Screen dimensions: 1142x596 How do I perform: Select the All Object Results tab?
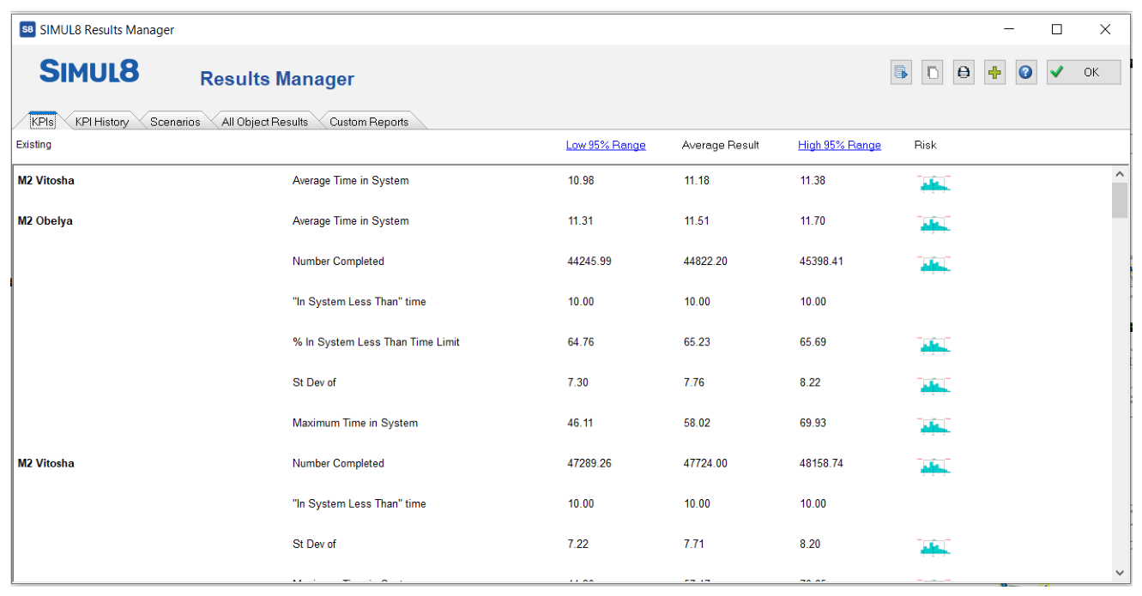(x=264, y=122)
